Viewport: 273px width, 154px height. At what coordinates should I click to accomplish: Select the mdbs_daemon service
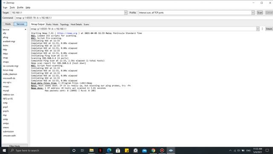point(10,74)
